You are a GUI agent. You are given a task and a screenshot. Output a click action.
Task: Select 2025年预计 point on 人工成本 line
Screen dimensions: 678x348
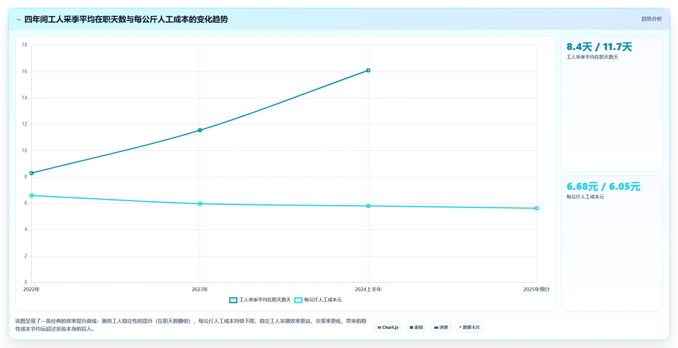click(536, 208)
